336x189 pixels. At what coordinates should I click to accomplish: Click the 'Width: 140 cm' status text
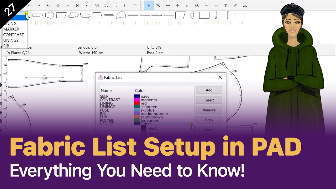click(x=91, y=53)
